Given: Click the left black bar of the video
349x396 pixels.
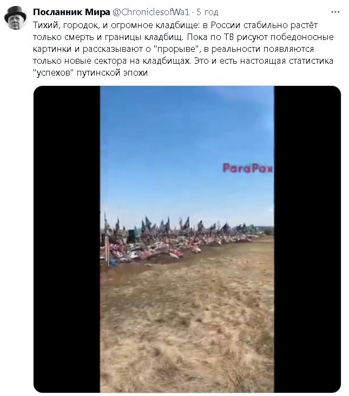Looking at the screenshot, I should click(x=67, y=239).
